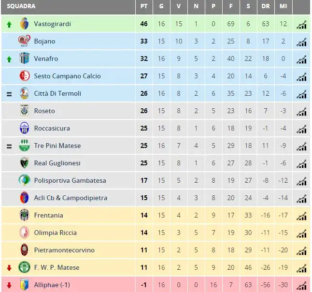Click the Tre Pini Matese green crest

tap(24, 146)
